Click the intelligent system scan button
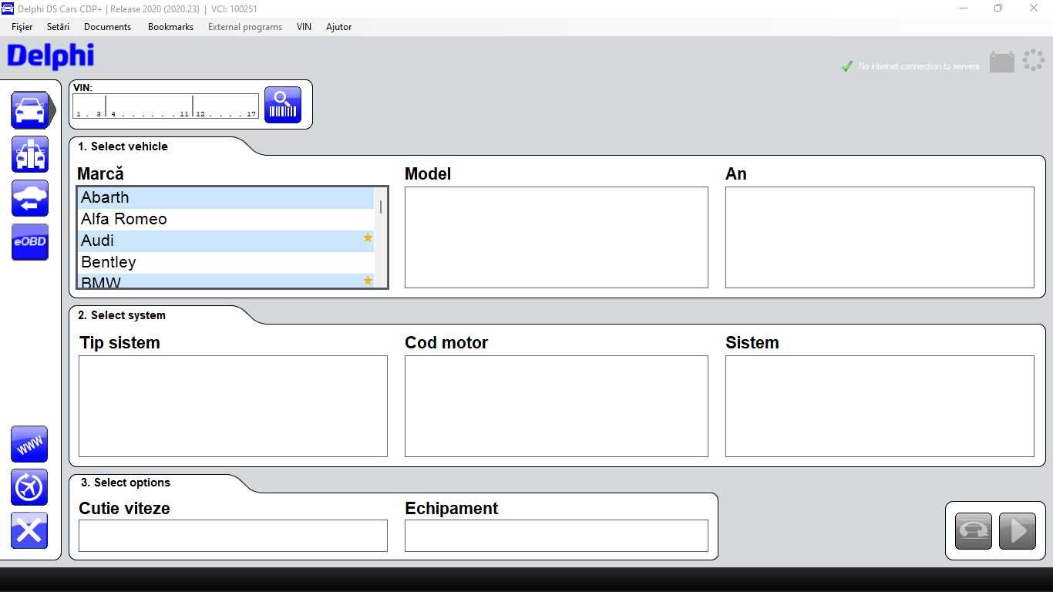 click(x=974, y=531)
